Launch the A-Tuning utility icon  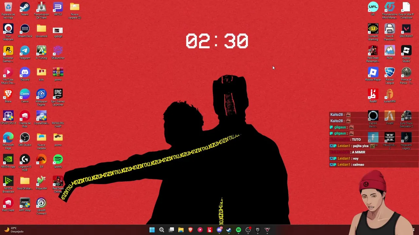(41, 53)
